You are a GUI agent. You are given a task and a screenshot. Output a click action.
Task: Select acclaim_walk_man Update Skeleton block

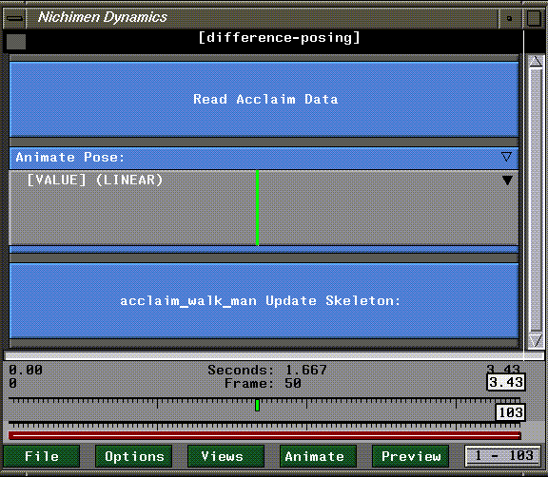[264, 300]
